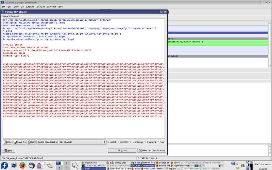The width and height of the screenshot is (272, 170).
Task: Launch Firefox from the panel launcher
Action: [x=22, y=166]
